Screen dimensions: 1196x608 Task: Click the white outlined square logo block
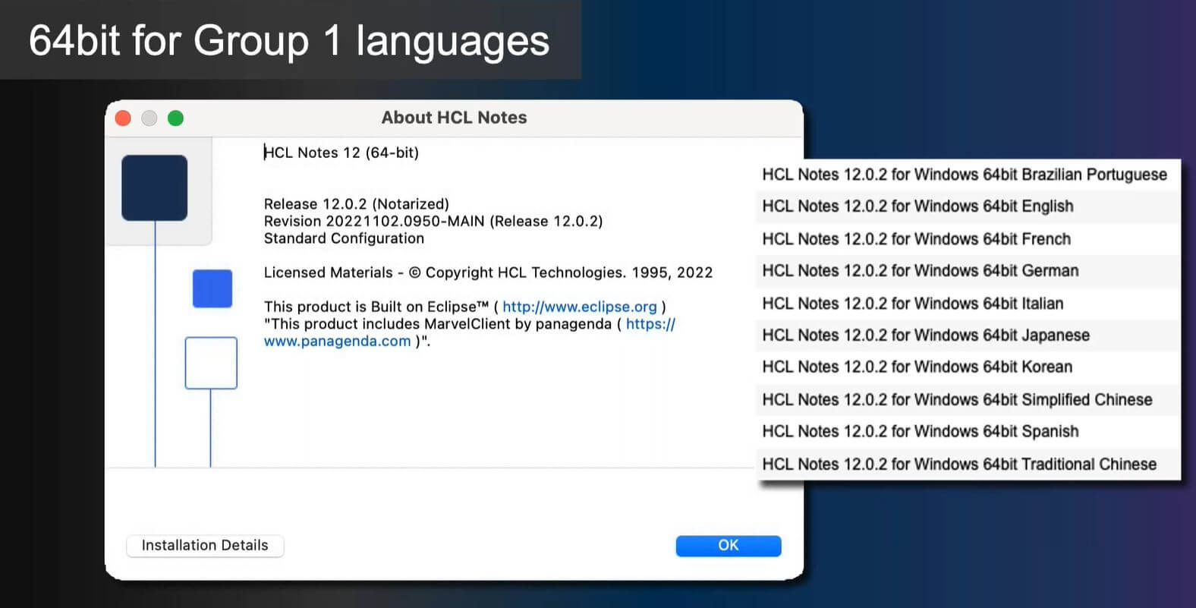point(211,363)
